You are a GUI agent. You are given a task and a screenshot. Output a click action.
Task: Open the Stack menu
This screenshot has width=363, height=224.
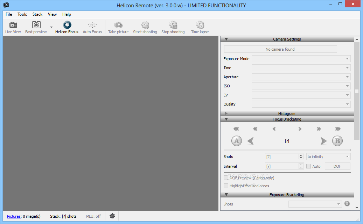coord(37,14)
